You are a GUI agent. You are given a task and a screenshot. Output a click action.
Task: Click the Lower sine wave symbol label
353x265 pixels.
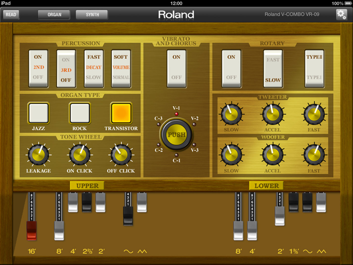click(x=307, y=251)
